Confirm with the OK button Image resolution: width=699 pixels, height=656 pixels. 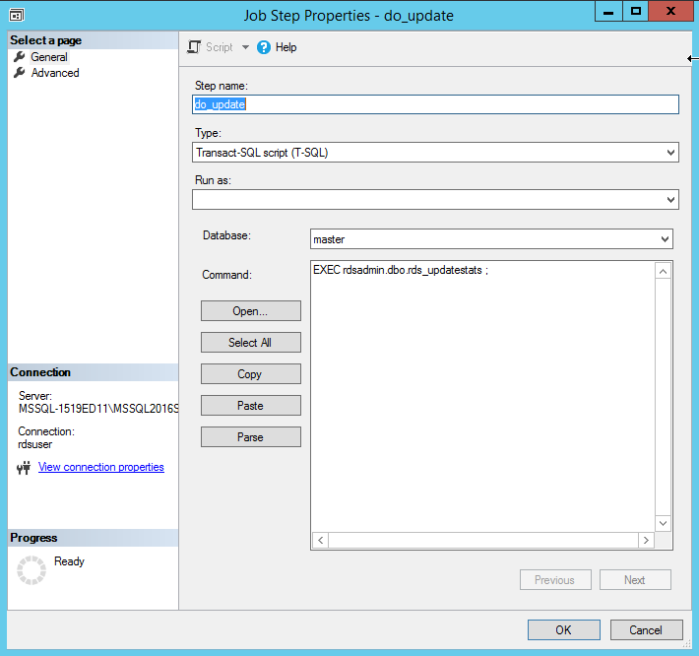coord(564,629)
